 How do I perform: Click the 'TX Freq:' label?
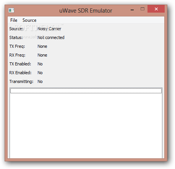[17, 46]
